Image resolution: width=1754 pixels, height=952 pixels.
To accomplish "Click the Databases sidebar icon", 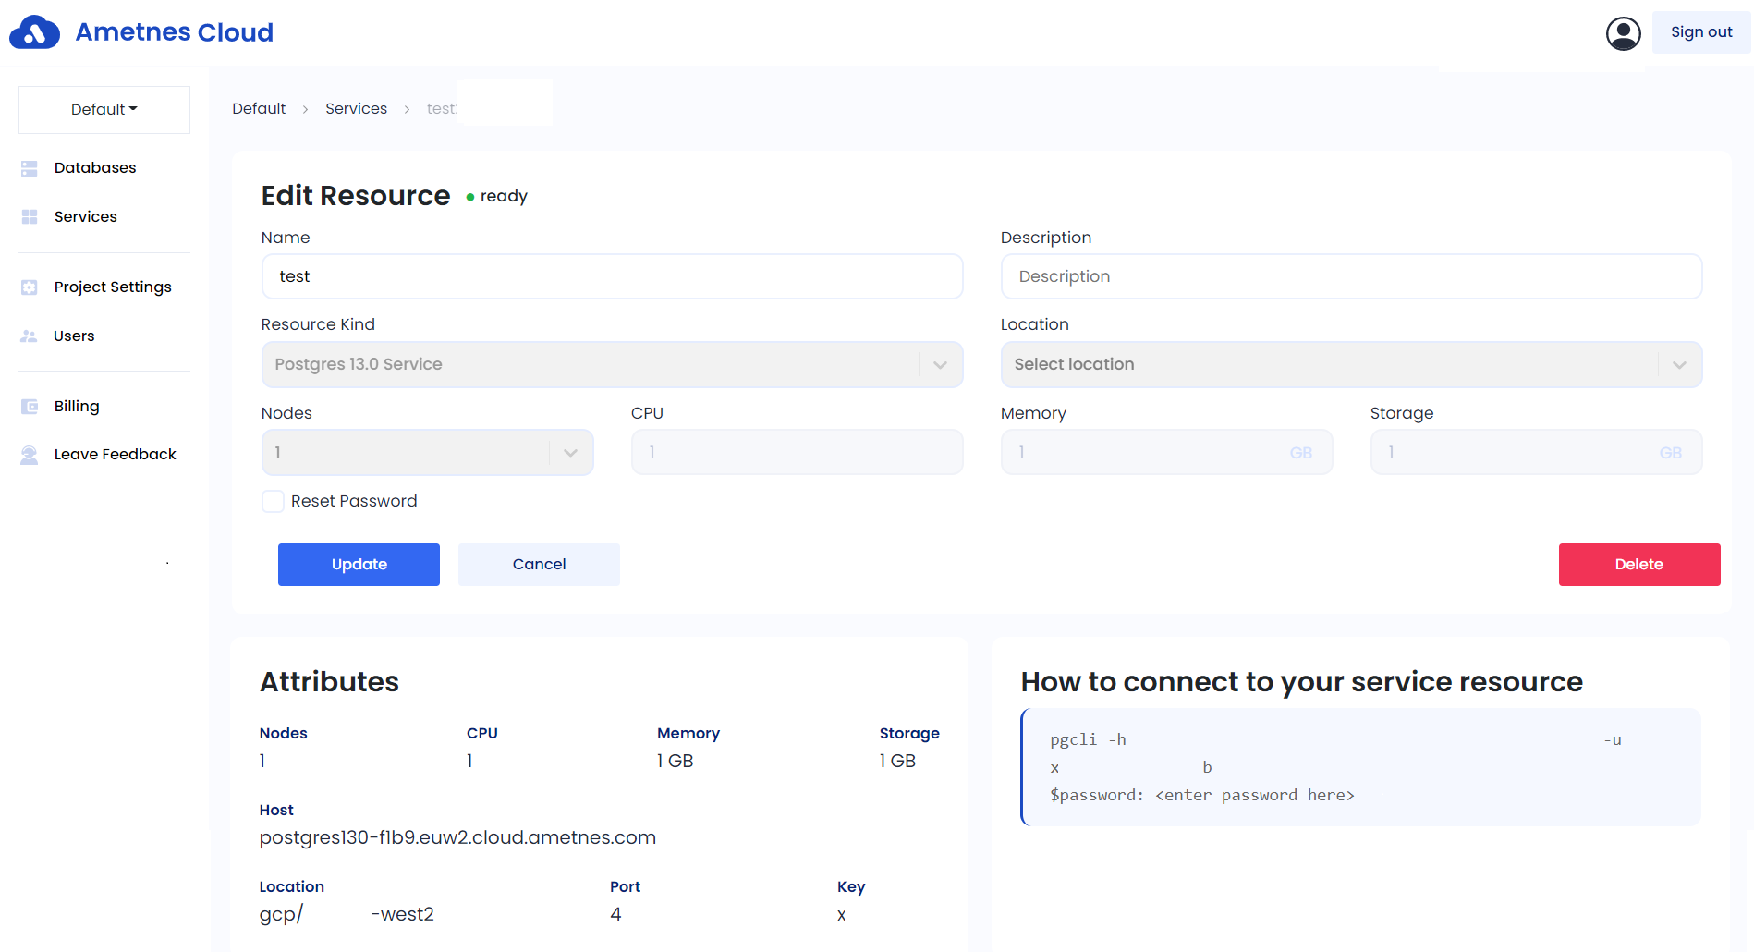I will tap(30, 168).
